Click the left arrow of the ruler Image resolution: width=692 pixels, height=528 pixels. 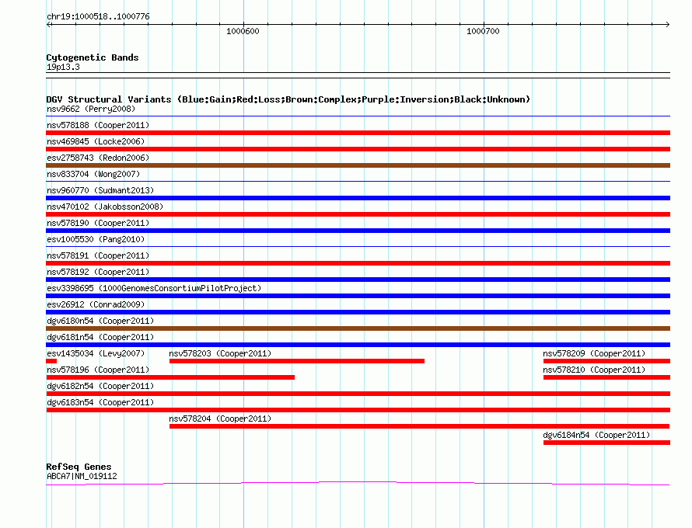click(x=49, y=24)
